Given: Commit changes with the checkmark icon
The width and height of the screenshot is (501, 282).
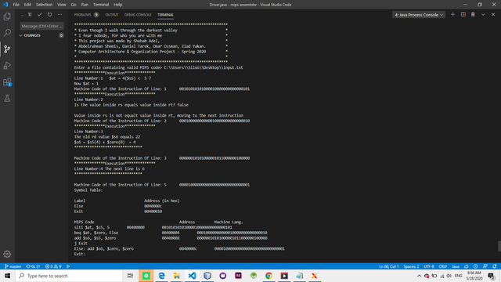Looking at the screenshot, I should tap(40, 14).
